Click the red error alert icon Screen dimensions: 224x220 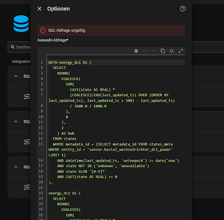[x=43, y=30]
